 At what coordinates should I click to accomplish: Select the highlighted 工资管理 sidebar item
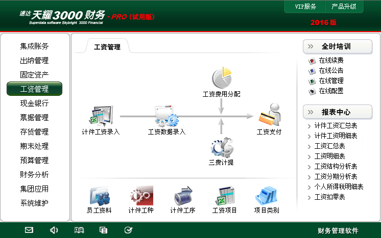34,89
